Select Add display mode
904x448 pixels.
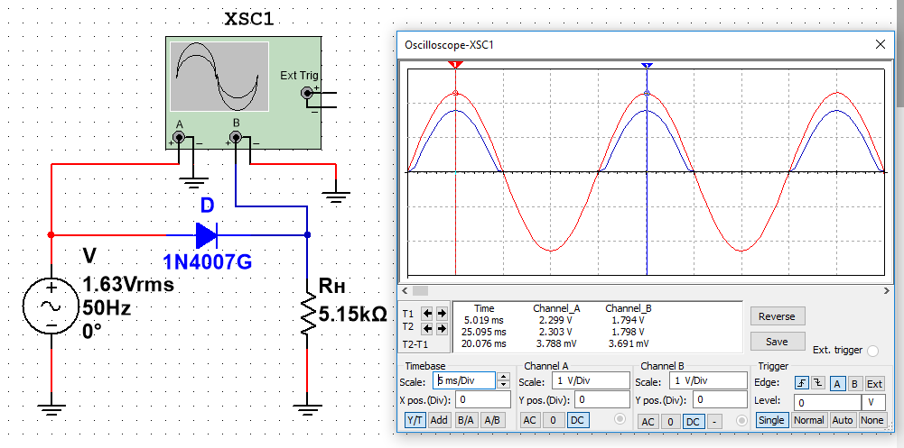click(x=439, y=420)
